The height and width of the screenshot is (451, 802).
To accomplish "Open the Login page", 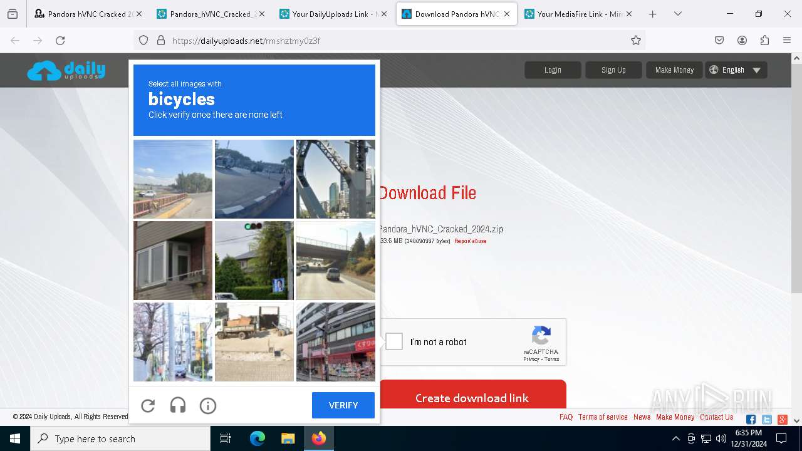I will tap(553, 70).
